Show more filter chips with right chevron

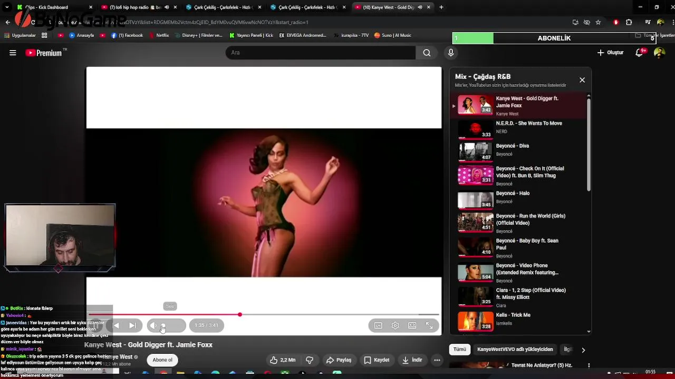point(583,350)
